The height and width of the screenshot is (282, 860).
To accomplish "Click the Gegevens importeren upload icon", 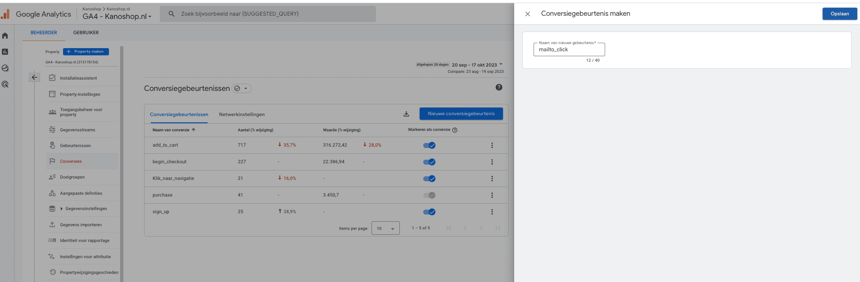I will 52,224.
